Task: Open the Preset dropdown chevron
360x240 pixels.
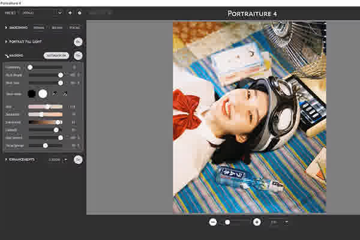Action: point(60,13)
